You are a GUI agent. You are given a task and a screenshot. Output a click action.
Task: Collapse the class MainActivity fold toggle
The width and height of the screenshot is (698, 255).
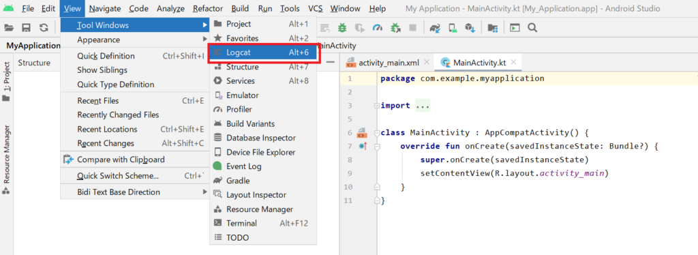coord(376,133)
